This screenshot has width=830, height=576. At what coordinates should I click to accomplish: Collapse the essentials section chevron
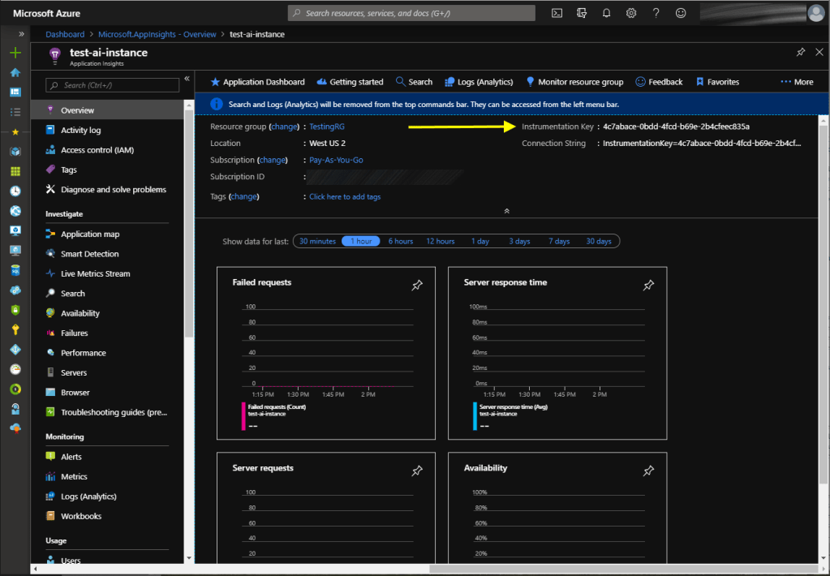tap(507, 211)
